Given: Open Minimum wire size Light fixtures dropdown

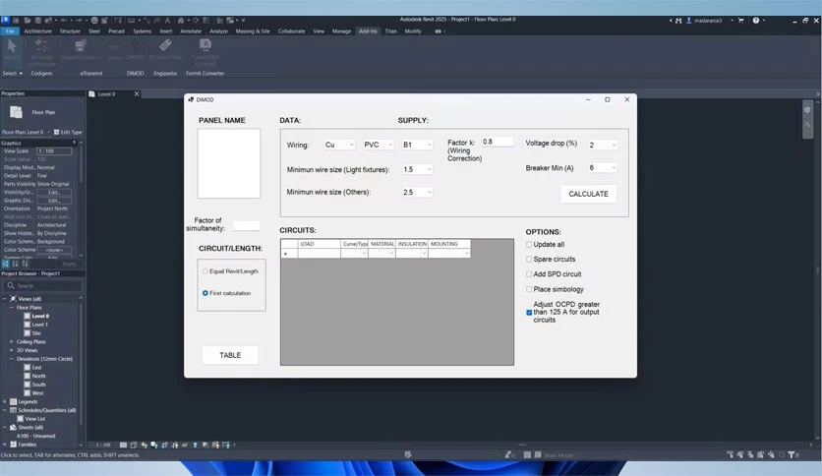Looking at the screenshot, I should pyautogui.click(x=417, y=169).
